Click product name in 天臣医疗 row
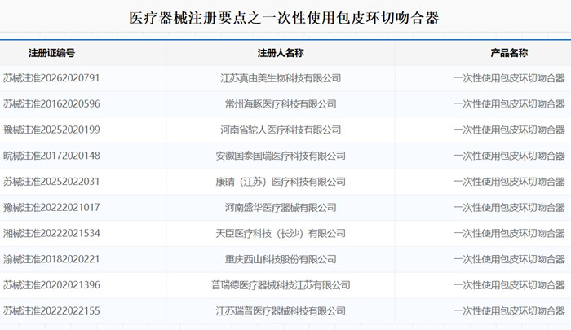 tap(509, 233)
